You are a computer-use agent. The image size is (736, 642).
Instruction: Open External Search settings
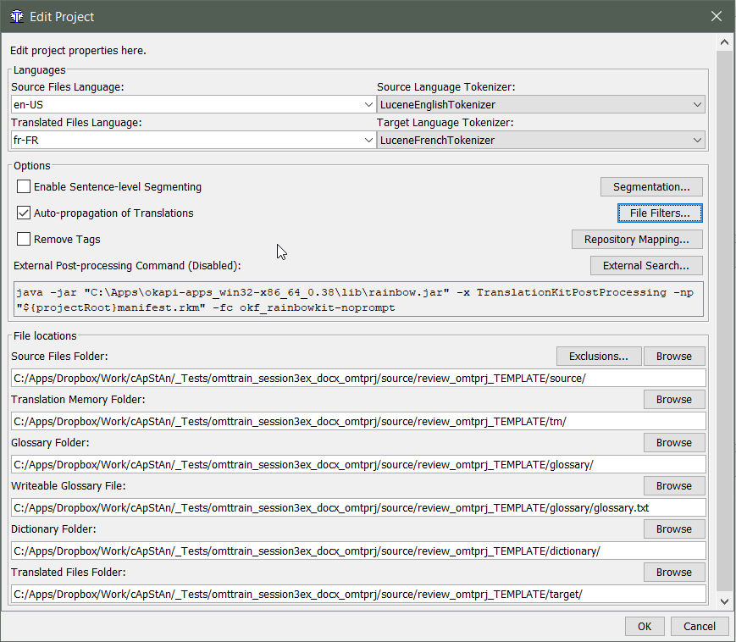[x=646, y=266]
